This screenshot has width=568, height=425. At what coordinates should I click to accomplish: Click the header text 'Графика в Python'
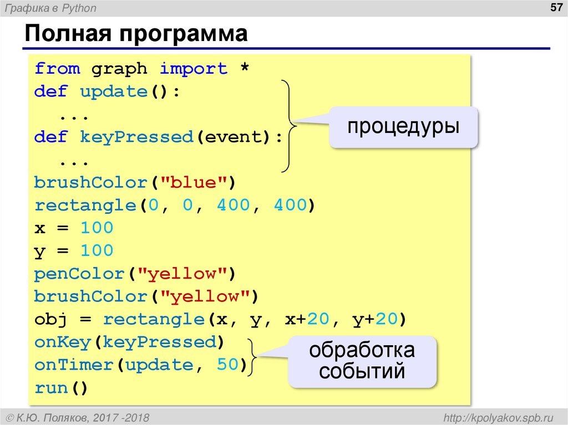[50, 8]
